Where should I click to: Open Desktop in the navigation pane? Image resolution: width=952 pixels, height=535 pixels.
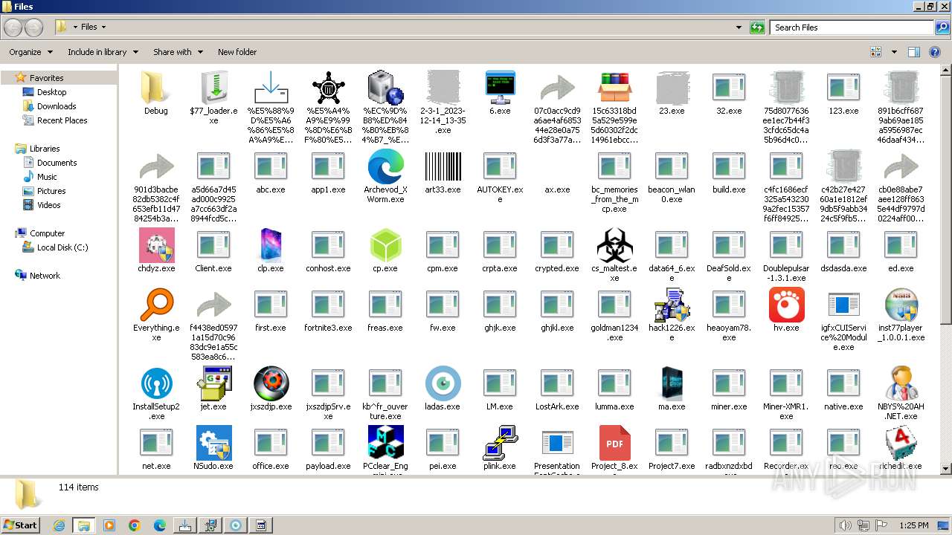click(51, 92)
